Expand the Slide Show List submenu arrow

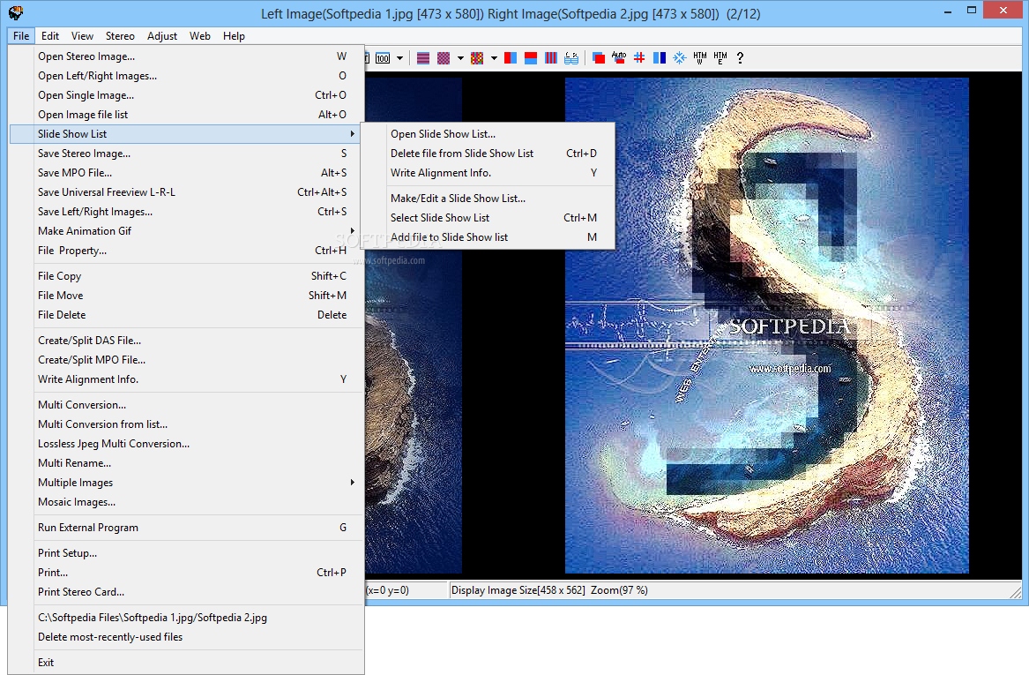(x=353, y=134)
